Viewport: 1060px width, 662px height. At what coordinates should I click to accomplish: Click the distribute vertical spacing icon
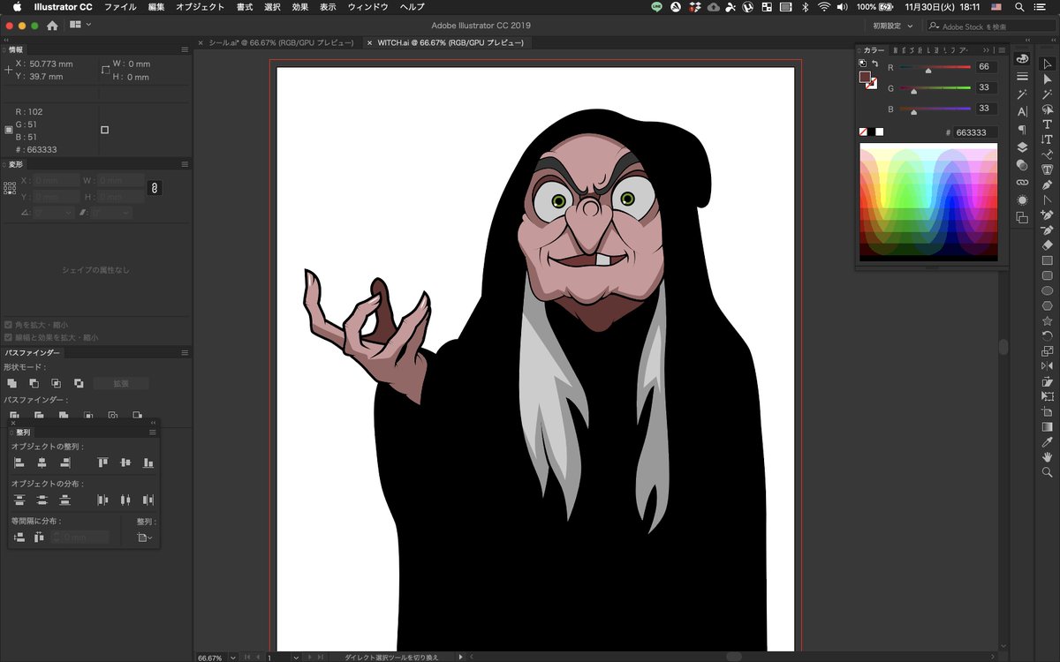[x=19, y=537]
